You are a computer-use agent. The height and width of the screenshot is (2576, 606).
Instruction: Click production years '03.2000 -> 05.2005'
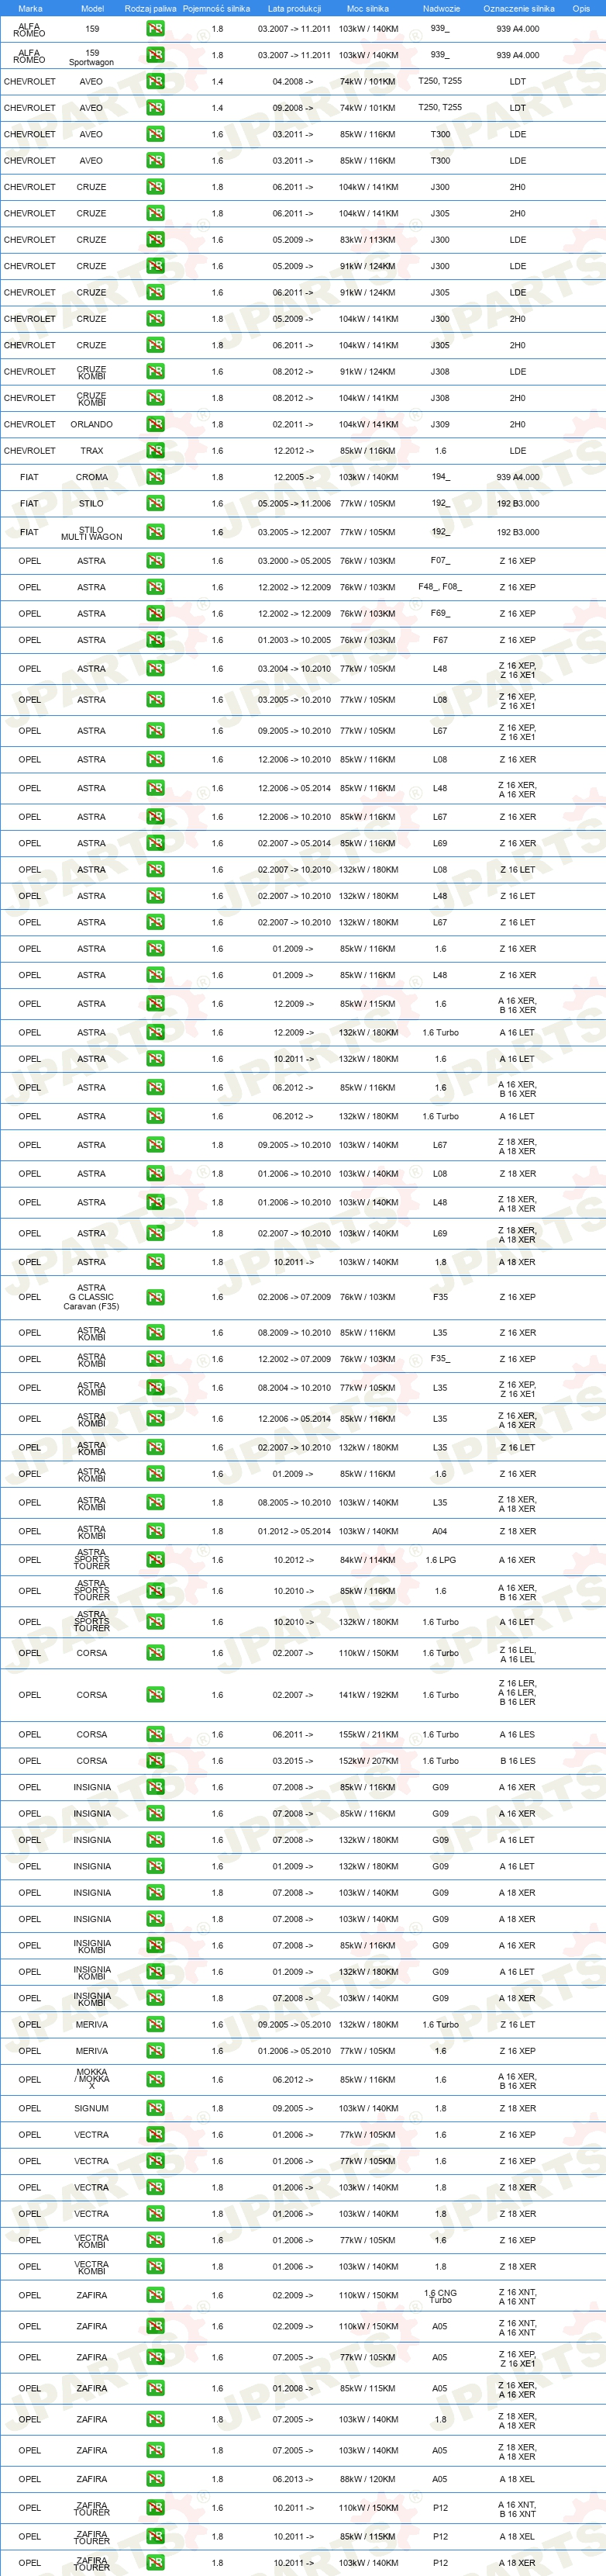tap(294, 561)
